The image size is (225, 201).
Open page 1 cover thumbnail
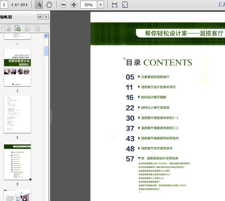17,68
